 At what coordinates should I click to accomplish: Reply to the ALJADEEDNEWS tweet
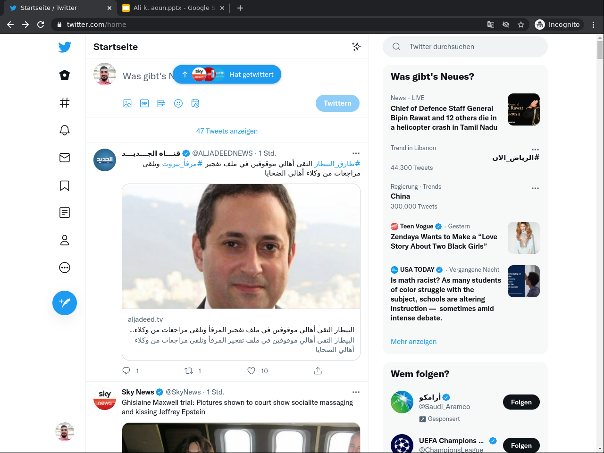pyautogui.click(x=126, y=371)
